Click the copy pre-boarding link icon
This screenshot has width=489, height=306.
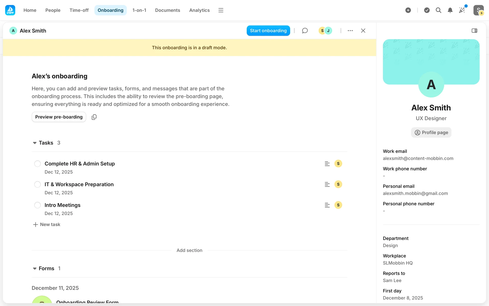click(x=94, y=117)
